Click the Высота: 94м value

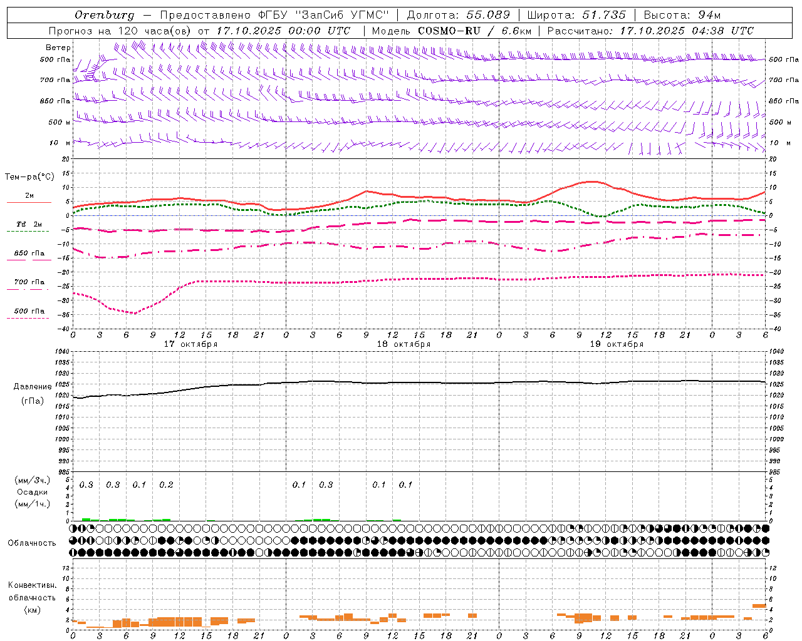pos(682,15)
